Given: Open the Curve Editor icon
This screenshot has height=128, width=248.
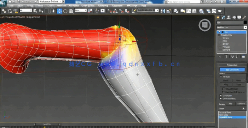Looking at the screenshot, I should point(189,11).
